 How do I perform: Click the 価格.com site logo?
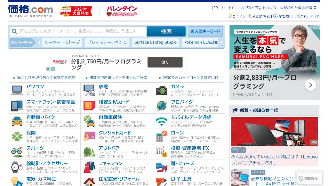tap(30, 10)
